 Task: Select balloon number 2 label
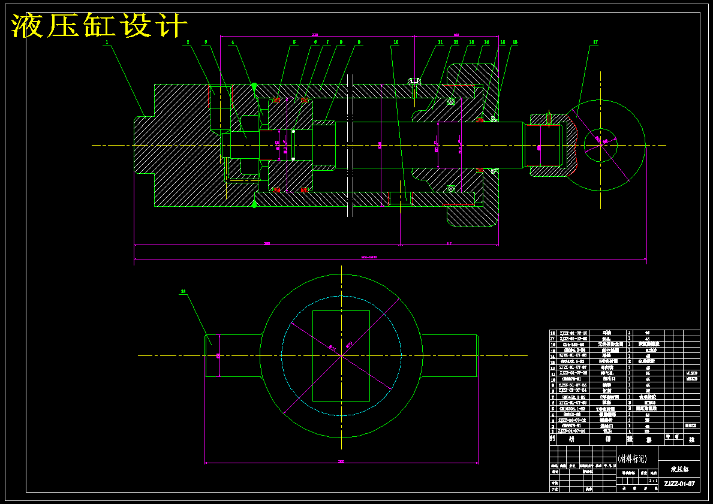pos(187,42)
